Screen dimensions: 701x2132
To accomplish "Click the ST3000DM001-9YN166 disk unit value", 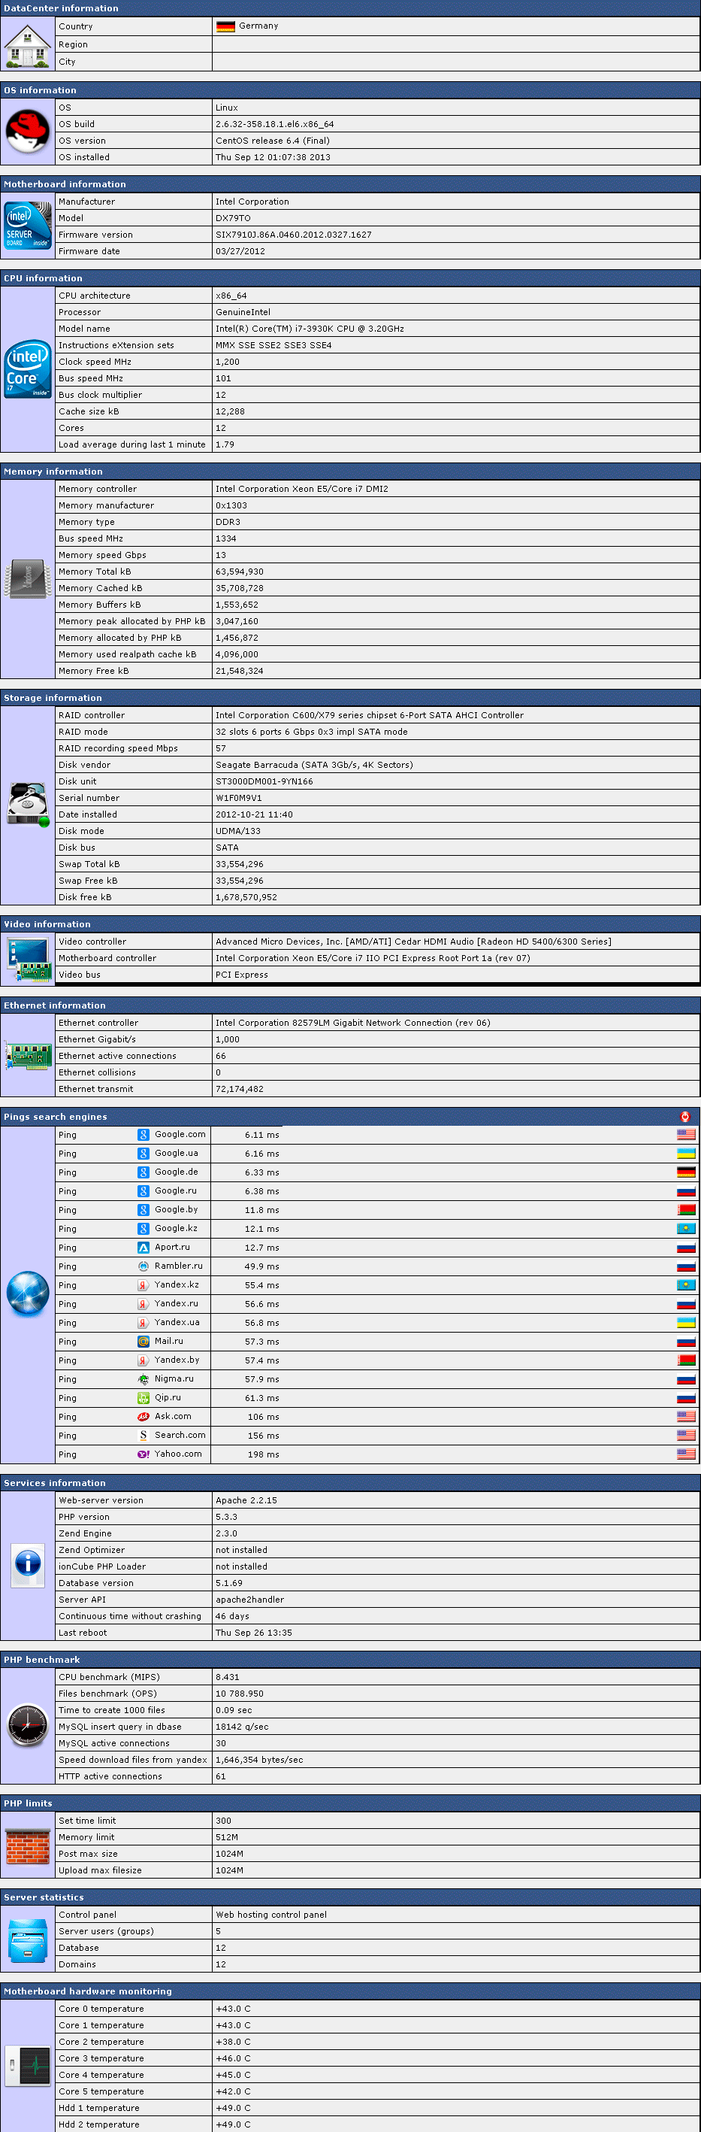I will 264,781.
